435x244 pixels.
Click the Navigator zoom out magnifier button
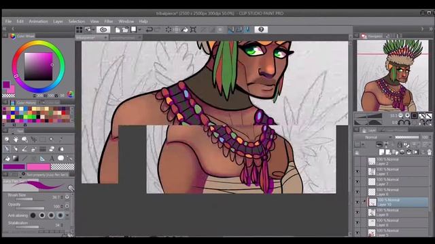[x=400, y=116]
